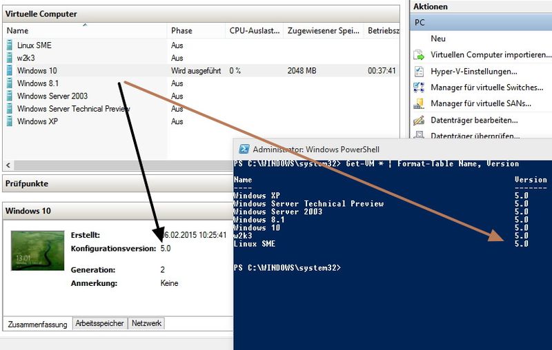Click the virtual SAN manager icon
The image size is (552, 350).
pos(419,103)
